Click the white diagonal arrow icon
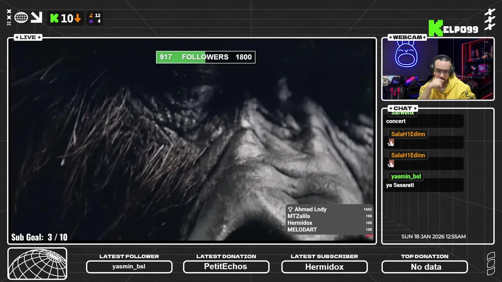This screenshot has height=282, width=502. click(36, 17)
